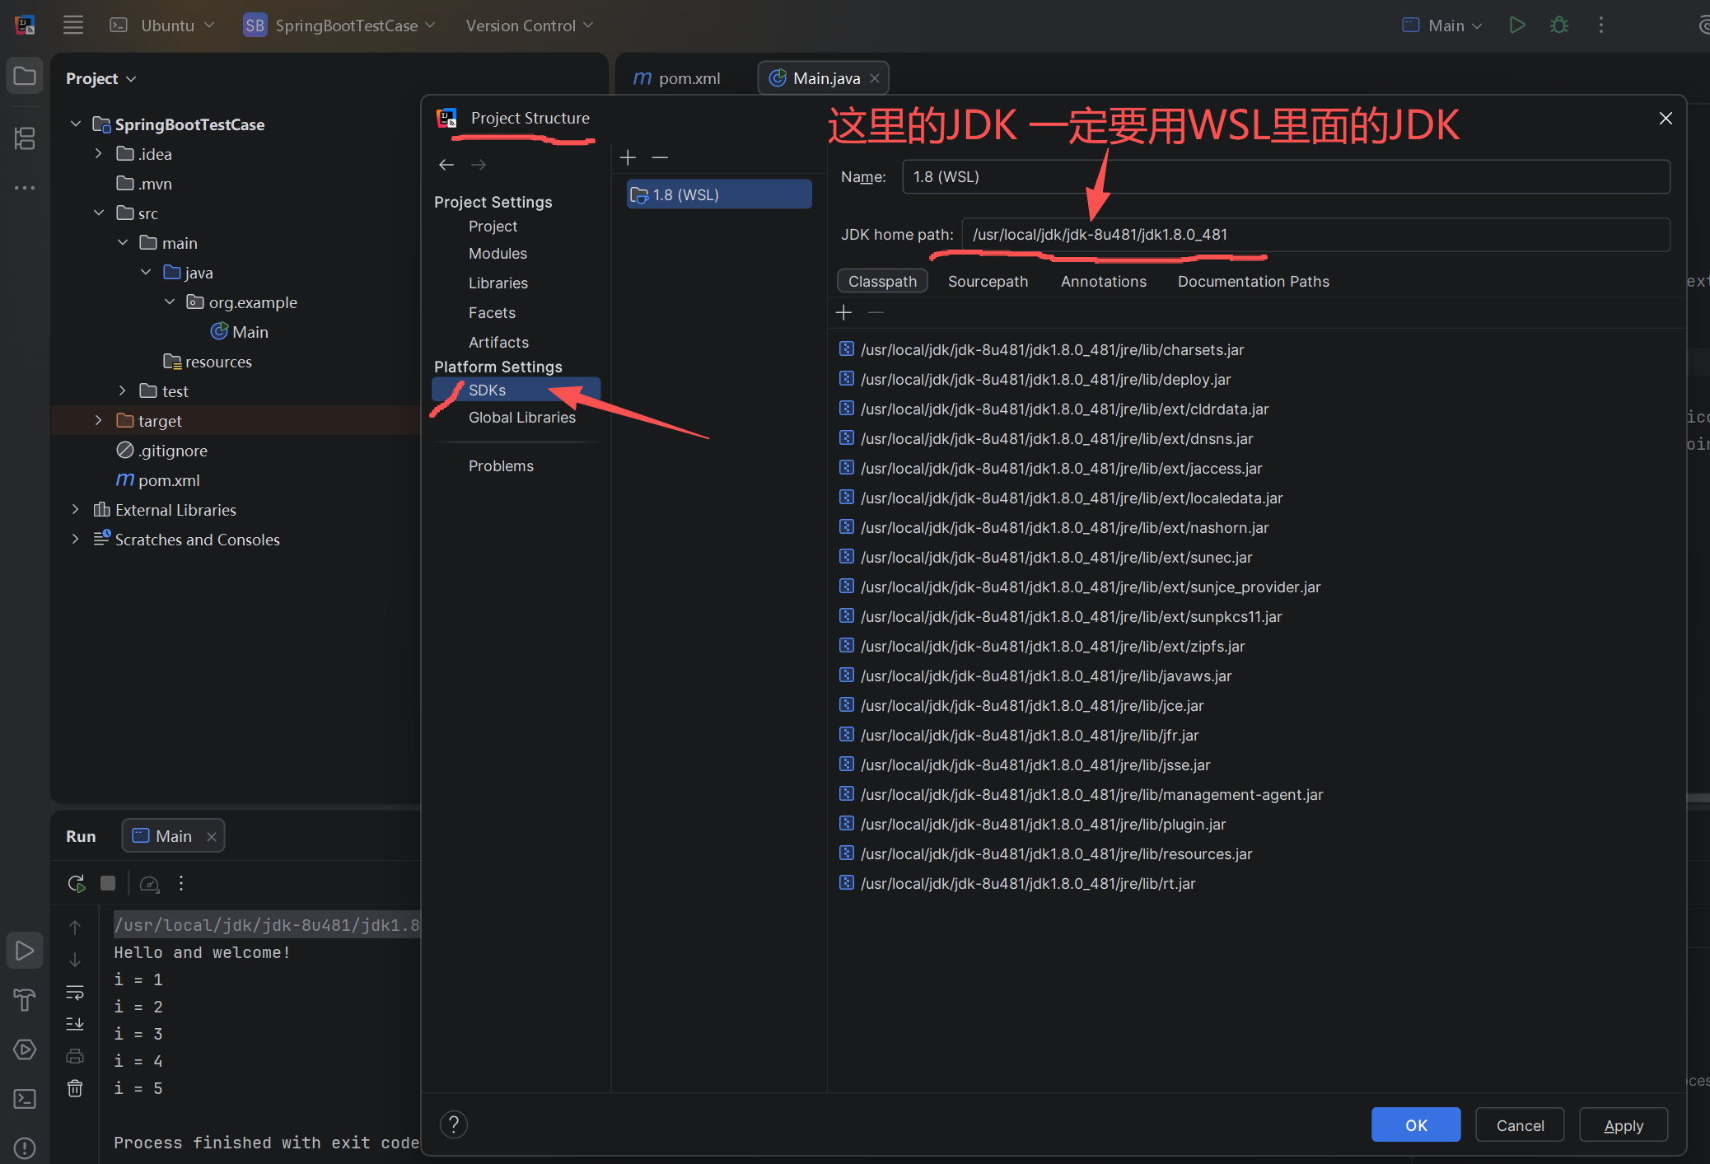The height and width of the screenshot is (1164, 1710).
Task: Click the JDK home path field
Action: [1315, 235]
